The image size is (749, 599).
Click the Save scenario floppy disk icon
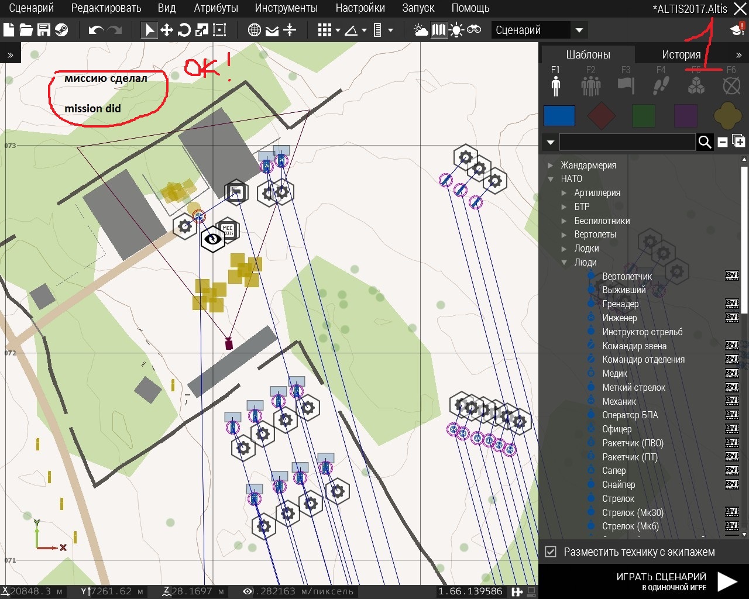pos(43,30)
